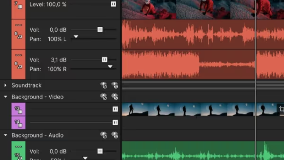Open track 15 more options dots
This screenshot has height=160, width=284.
18,147
